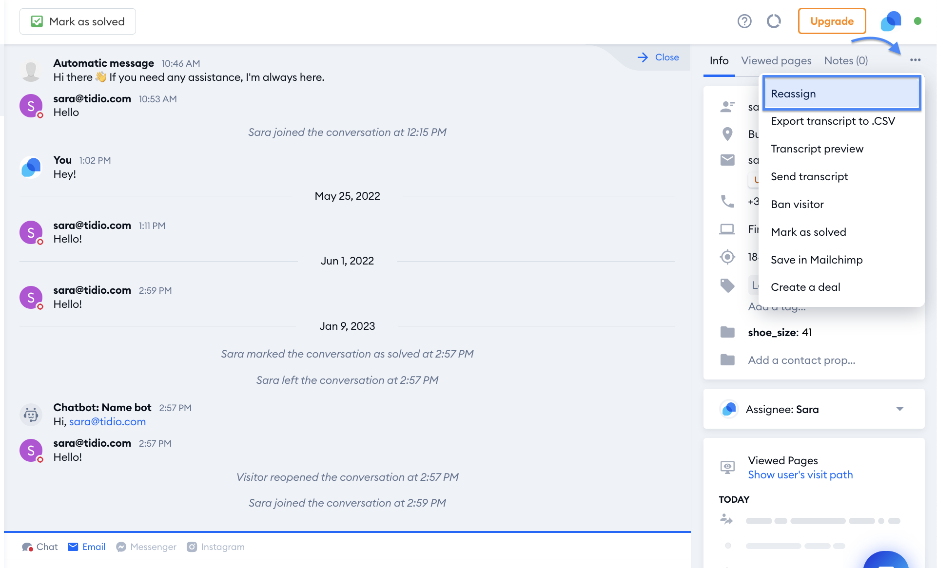
Task: Click the May 25, 2022 date divider label
Action: (x=347, y=196)
